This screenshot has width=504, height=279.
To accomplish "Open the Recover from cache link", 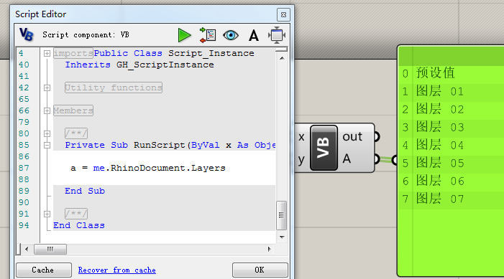I will pos(117,270).
